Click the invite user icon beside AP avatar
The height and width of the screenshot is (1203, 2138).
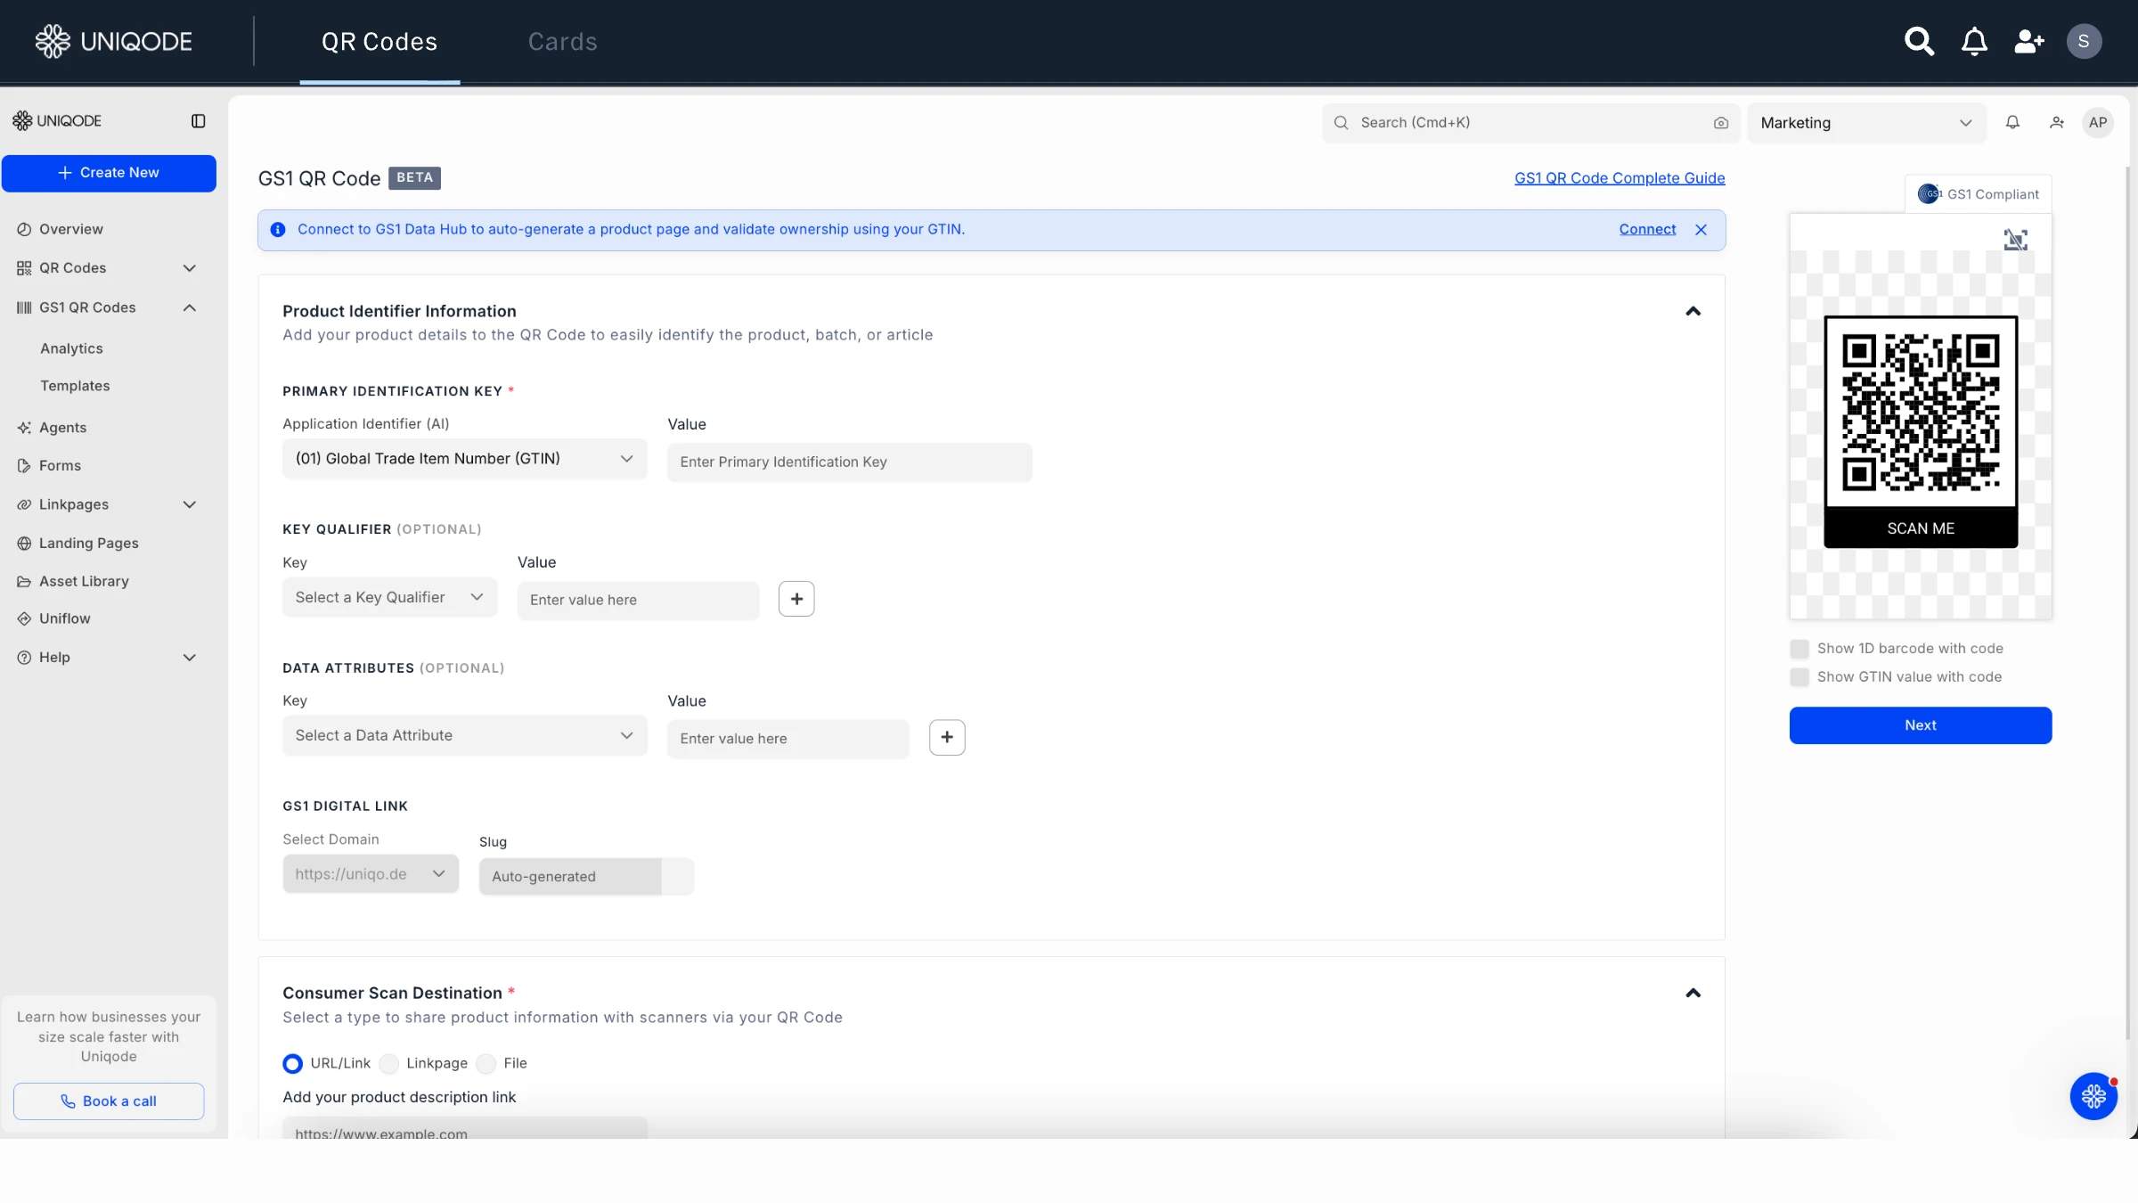point(2056,123)
